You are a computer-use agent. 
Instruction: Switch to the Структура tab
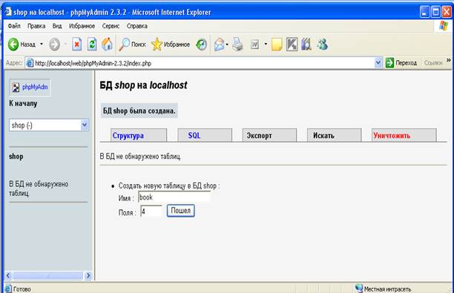[139, 135]
